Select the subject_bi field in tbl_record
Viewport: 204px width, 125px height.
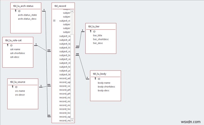65,75
